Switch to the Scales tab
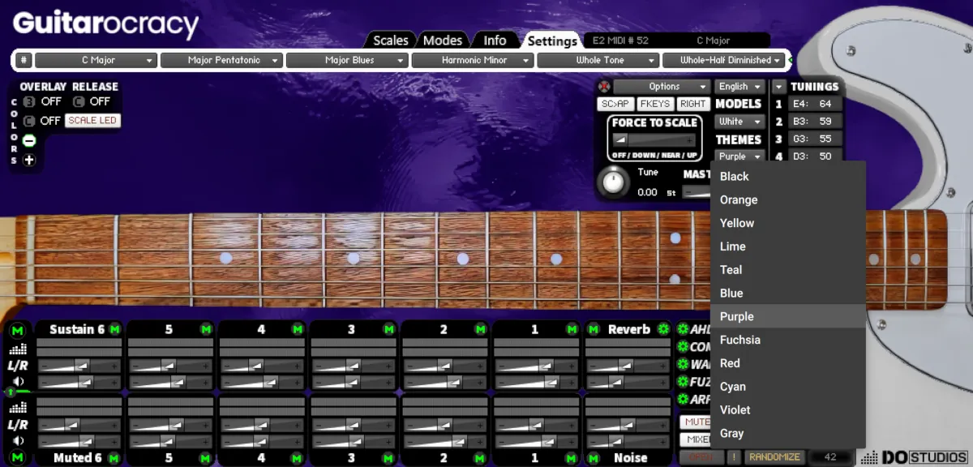 pos(391,41)
